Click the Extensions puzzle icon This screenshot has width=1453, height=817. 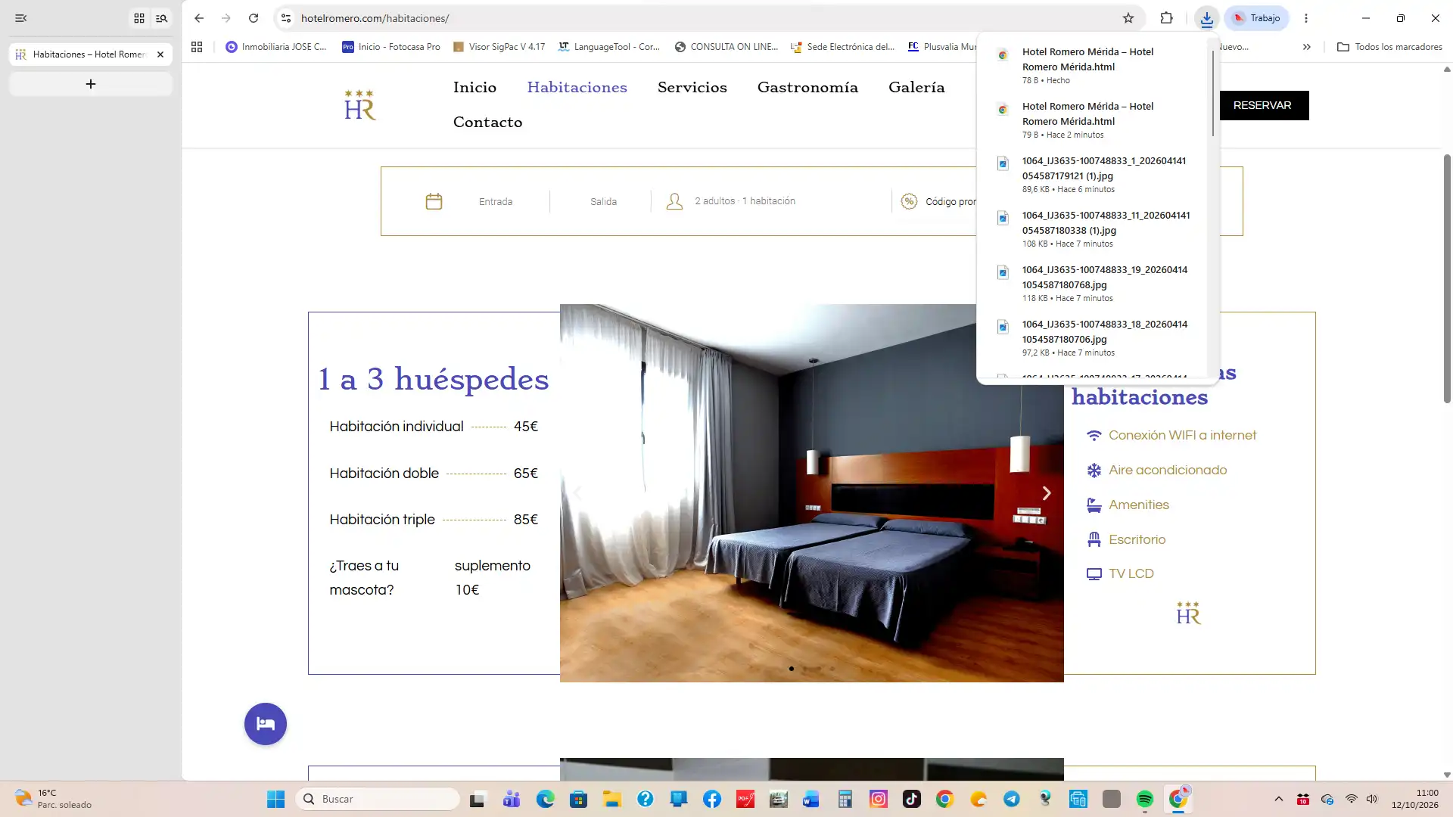(1166, 18)
